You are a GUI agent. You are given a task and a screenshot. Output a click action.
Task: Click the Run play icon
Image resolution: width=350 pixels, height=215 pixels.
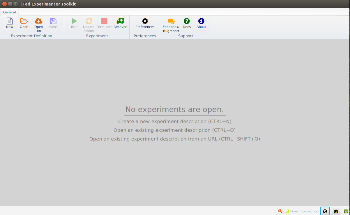tap(74, 21)
